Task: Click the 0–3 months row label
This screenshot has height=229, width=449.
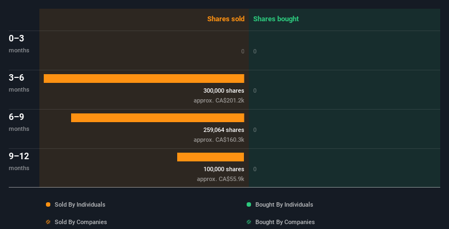Action: (x=19, y=44)
